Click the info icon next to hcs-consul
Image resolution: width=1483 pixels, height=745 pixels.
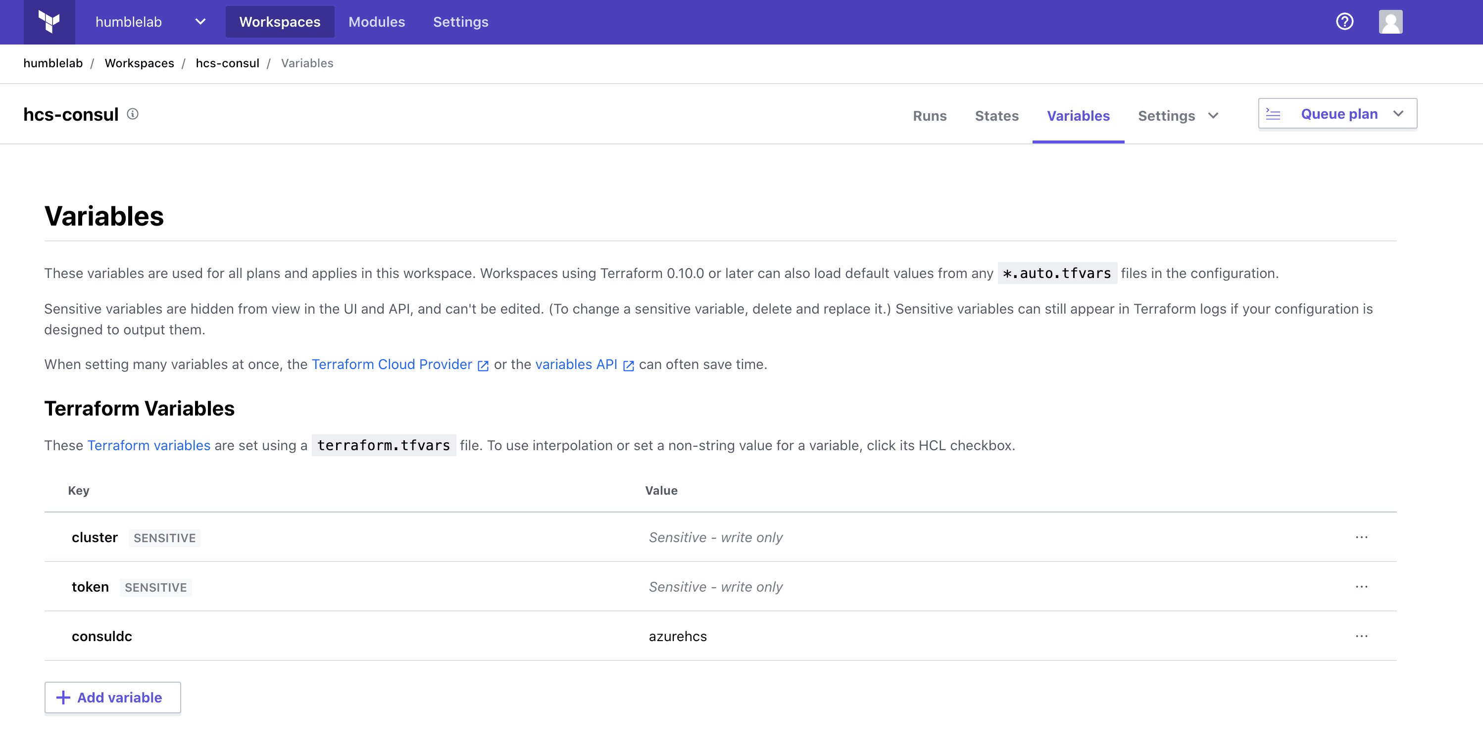[x=133, y=114]
